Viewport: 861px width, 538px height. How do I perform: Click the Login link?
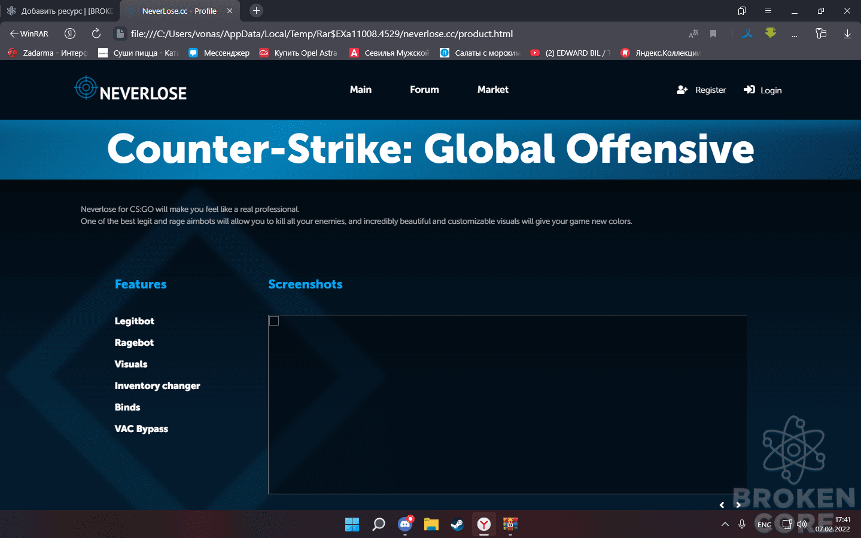tap(763, 90)
